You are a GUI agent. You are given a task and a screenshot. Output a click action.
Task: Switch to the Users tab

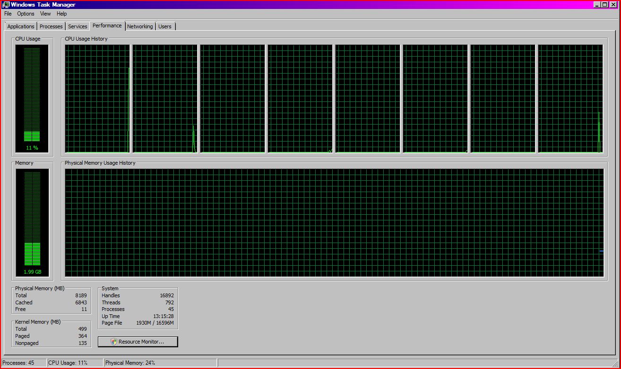pos(165,26)
